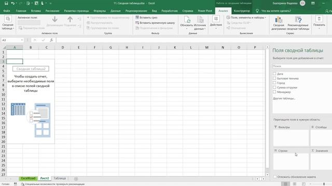Click the vertical scrollbar down arrow

(x=268, y=175)
